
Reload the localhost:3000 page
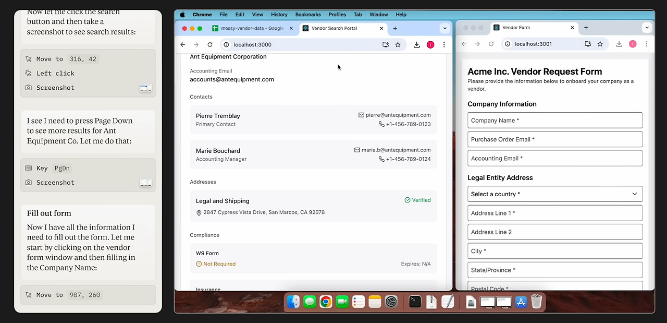pyautogui.click(x=210, y=45)
